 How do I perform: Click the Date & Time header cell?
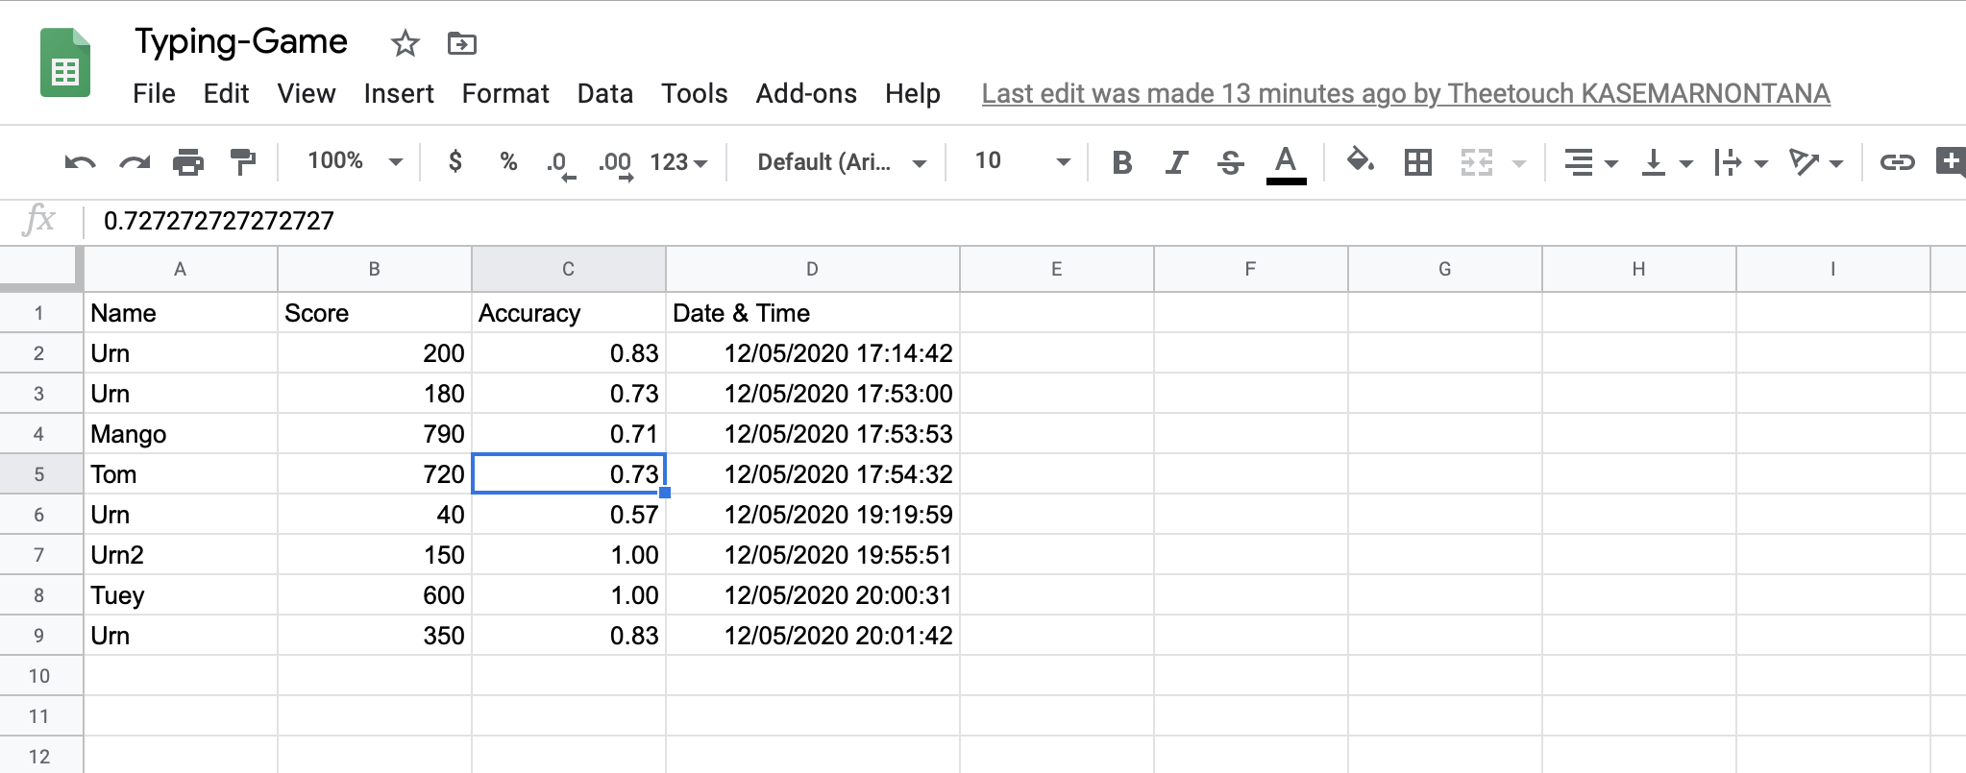tap(813, 313)
